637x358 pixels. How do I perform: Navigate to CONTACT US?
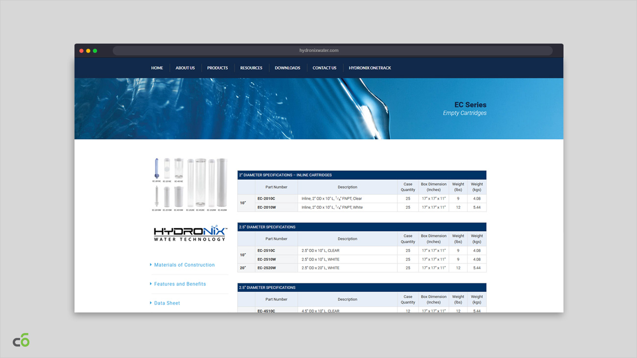[x=324, y=68]
